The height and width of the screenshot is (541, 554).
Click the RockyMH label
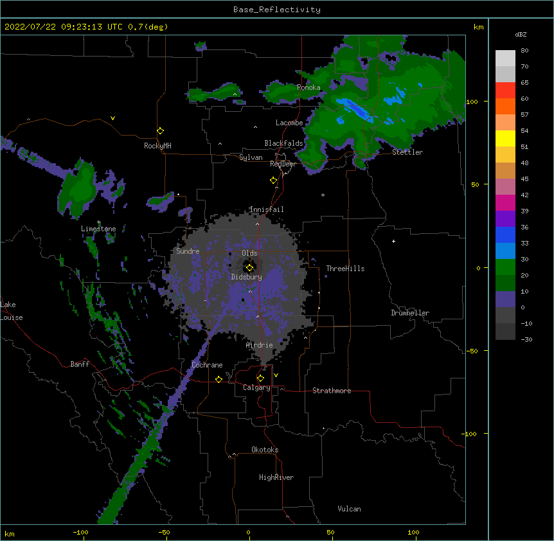pos(157,146)
